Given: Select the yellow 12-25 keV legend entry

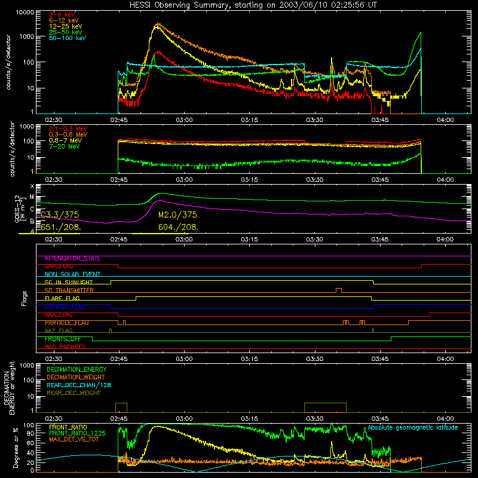Looking at the screenshot, I should (x=66, y=26).
